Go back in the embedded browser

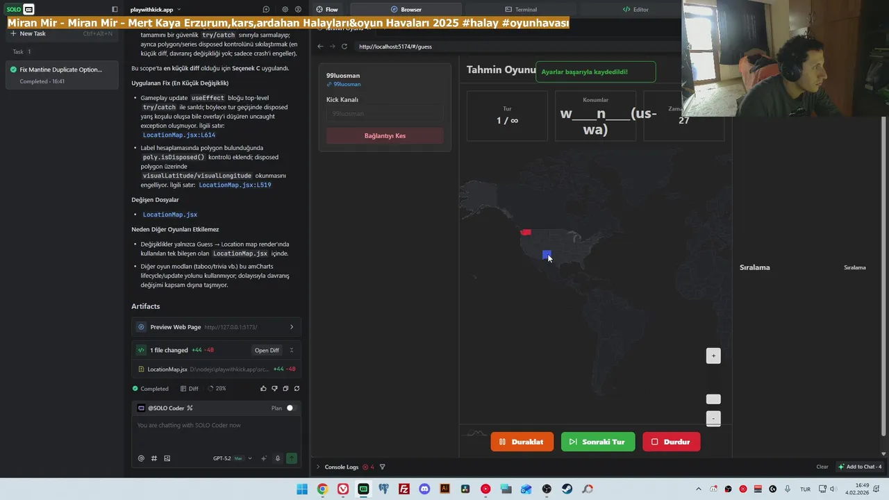(320, 47)
